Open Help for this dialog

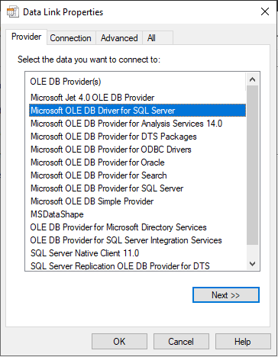click(x=243, y=342)
